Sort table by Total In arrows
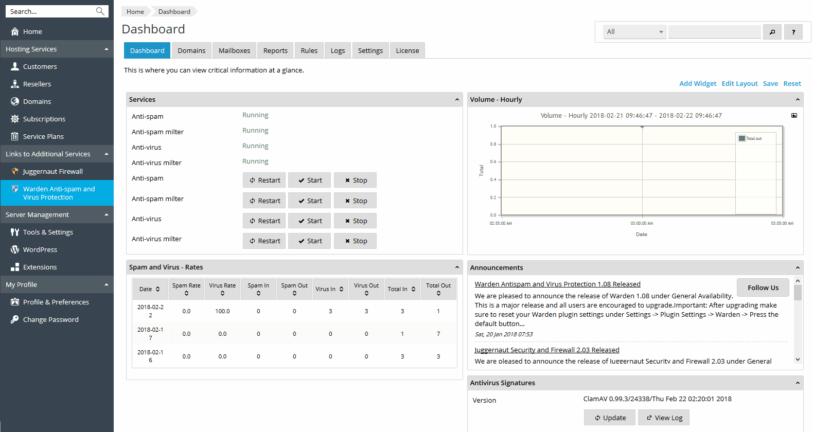813x432 pixels. click(413, 289)
